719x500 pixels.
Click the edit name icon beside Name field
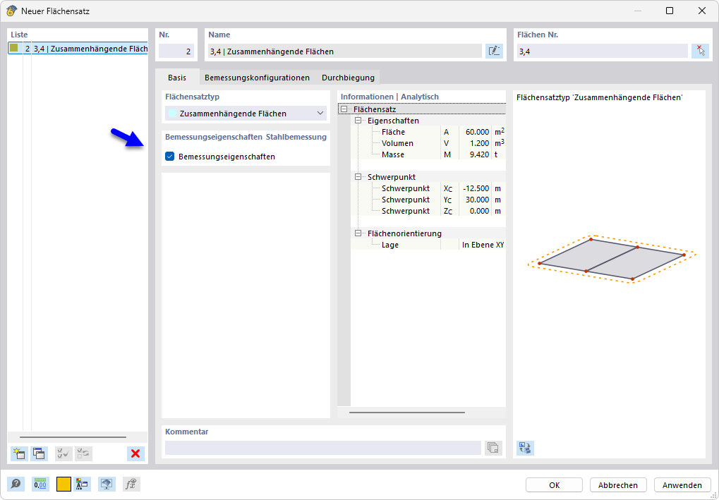click(x=494, y=51)
